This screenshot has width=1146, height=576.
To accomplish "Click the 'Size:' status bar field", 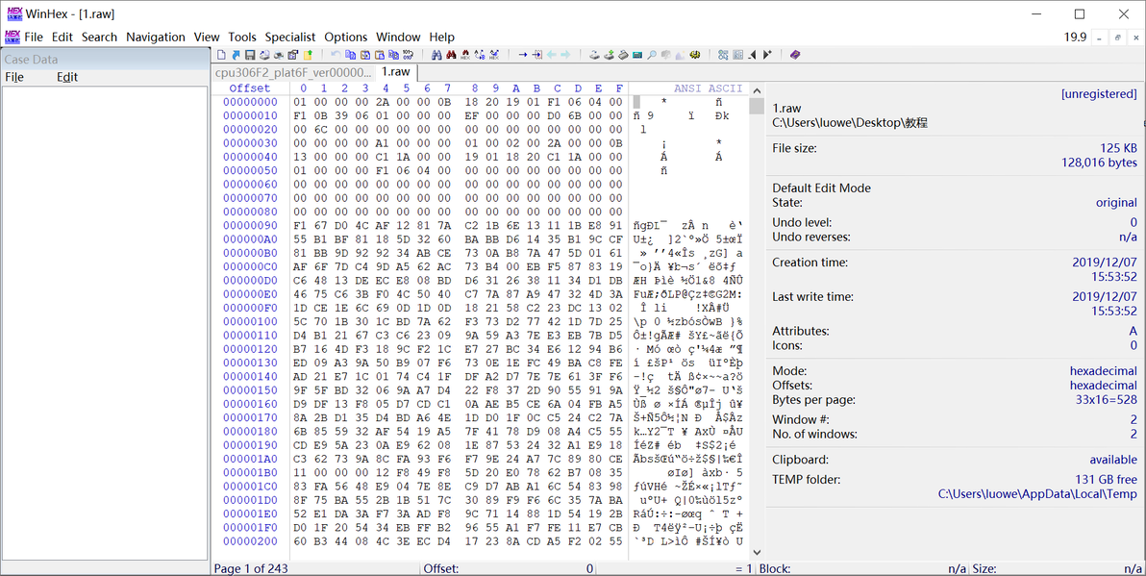I will click(x=983, y=568).
